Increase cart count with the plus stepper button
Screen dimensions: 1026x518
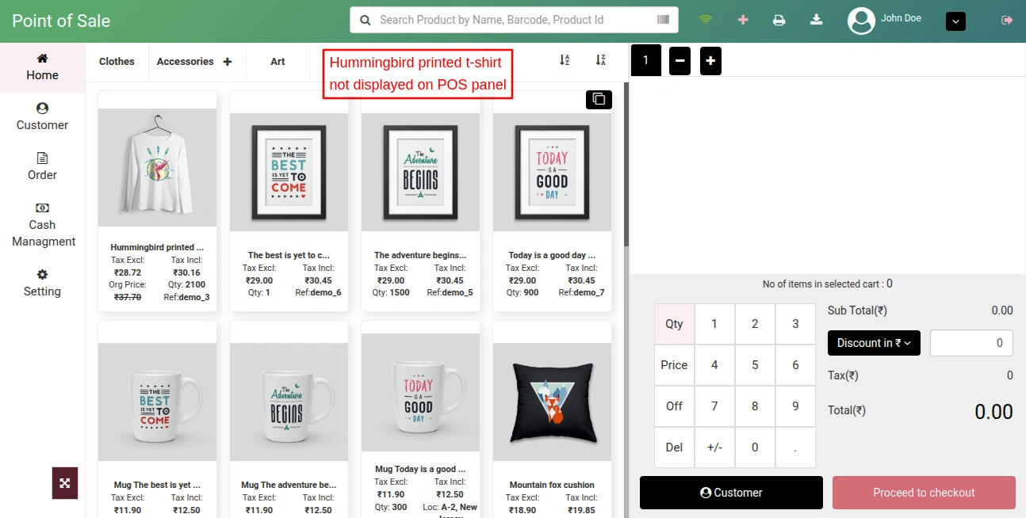(x=710, y=60)
